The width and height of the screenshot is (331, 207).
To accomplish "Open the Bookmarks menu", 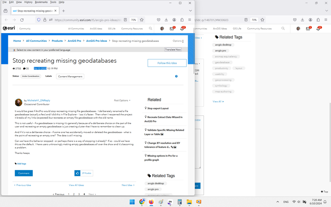I will (41, 2).
